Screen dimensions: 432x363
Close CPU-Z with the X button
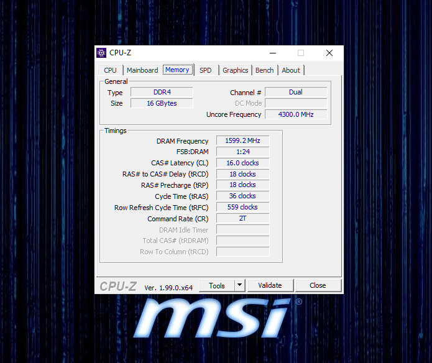pyautogui.click(x=329, y=53)
